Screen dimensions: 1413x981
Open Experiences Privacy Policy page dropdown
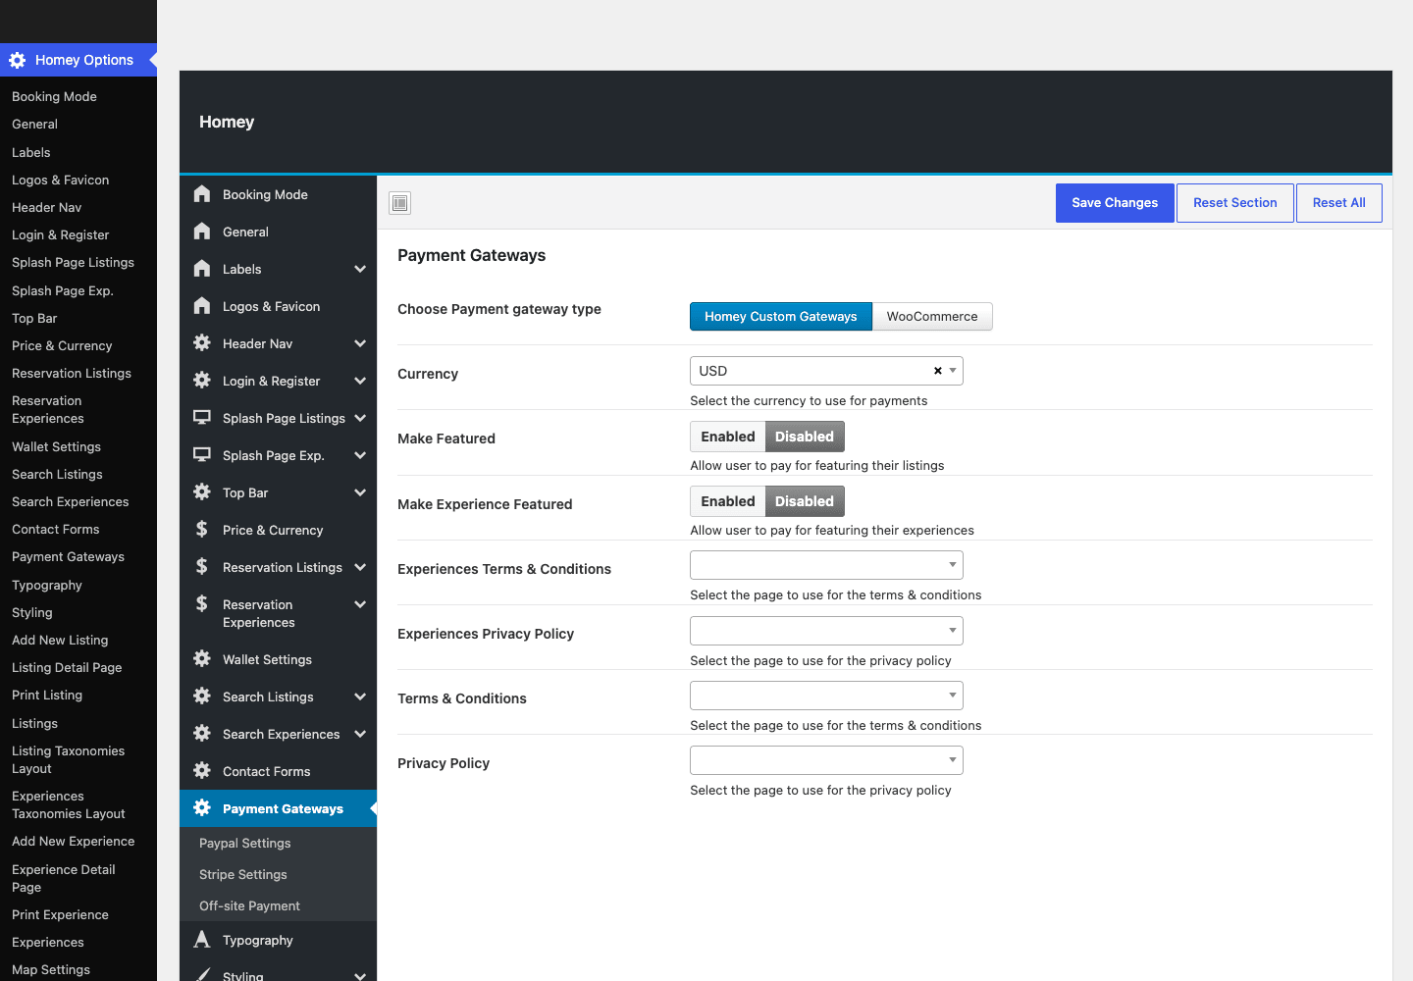(826, 631)
